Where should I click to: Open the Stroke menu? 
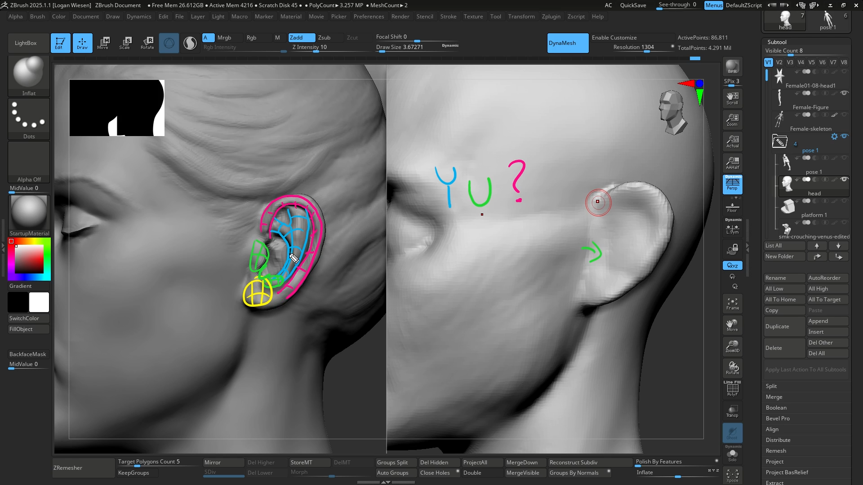coord(448,17)
